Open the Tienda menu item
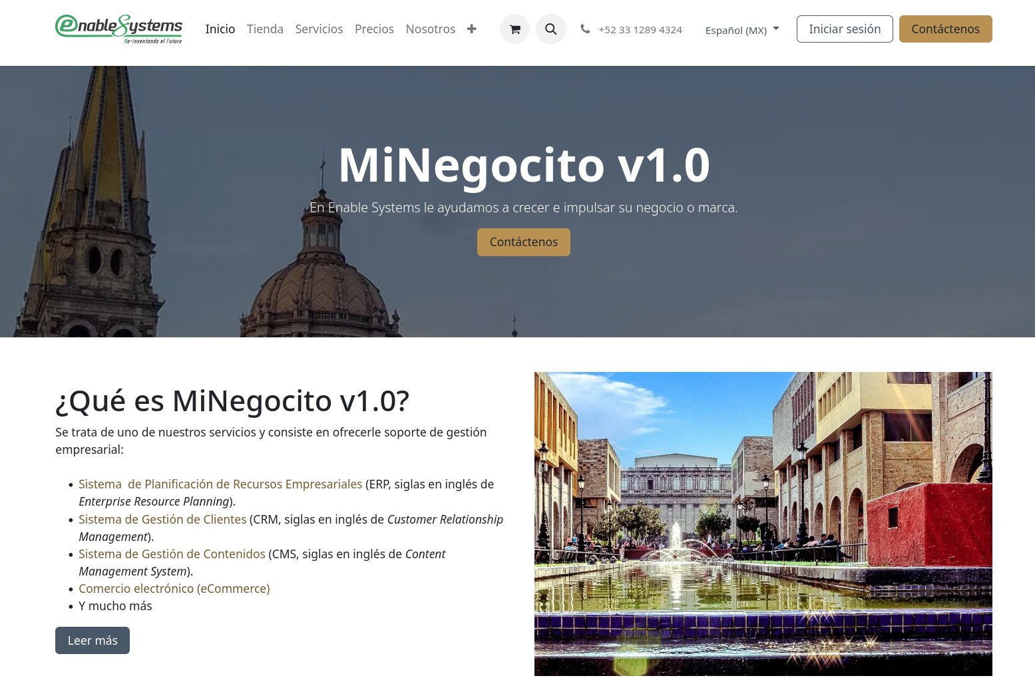The image size is (1035, 688). (x=265, y=29)
